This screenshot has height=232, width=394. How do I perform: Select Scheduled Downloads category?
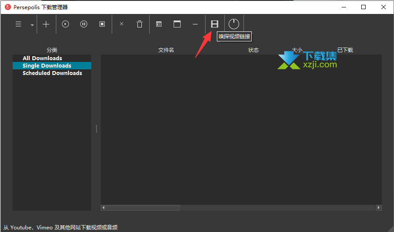click(52, 73)
